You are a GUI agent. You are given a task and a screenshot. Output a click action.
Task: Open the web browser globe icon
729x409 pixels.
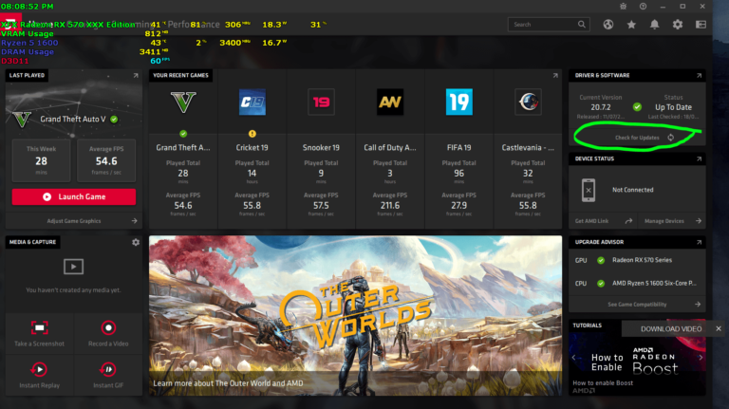click(608, 24)
